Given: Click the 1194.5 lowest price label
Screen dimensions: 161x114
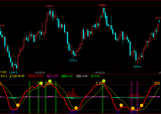Looking at the screenshot, I should (13, 72).
